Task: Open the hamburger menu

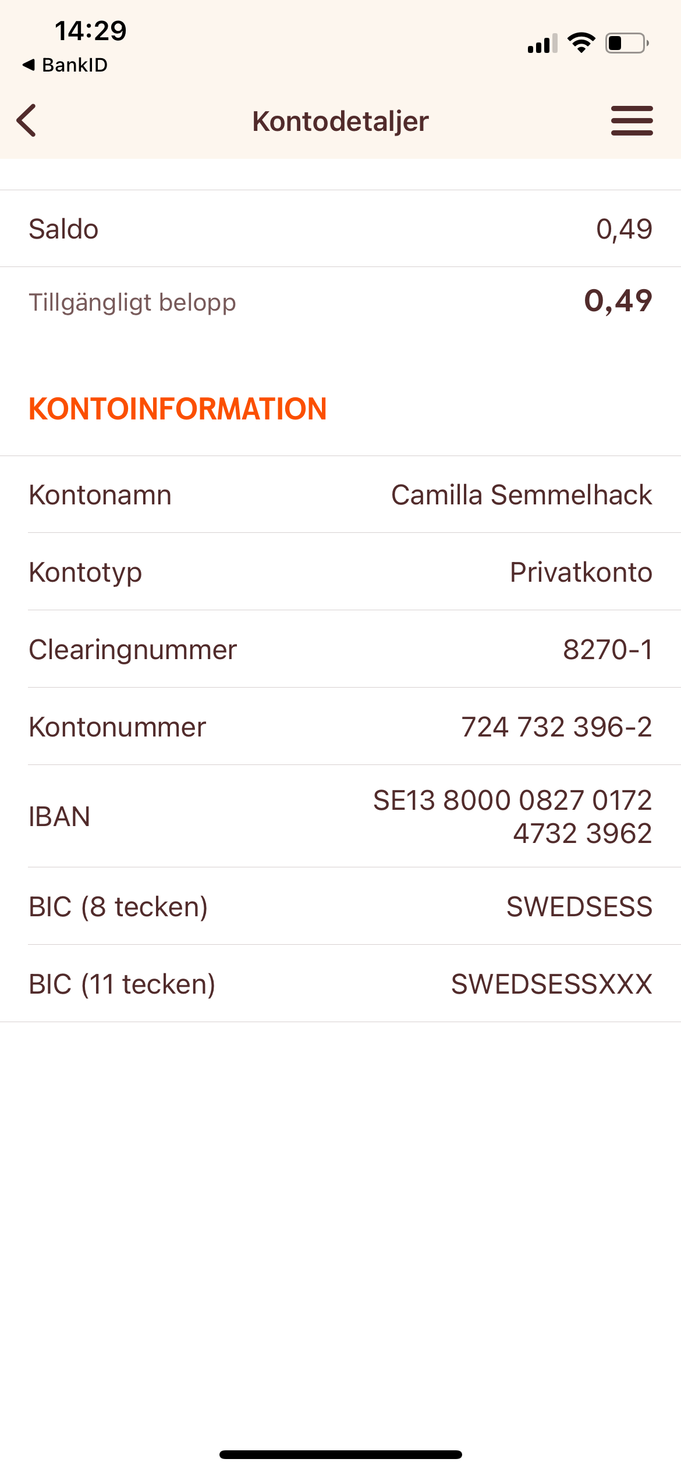Action: point(632,121)
